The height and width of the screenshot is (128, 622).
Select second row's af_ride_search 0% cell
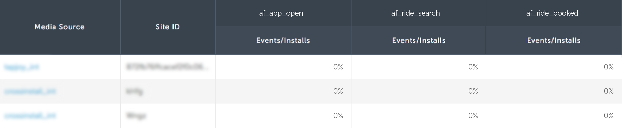pyautogui.click(x=419, y=91)
